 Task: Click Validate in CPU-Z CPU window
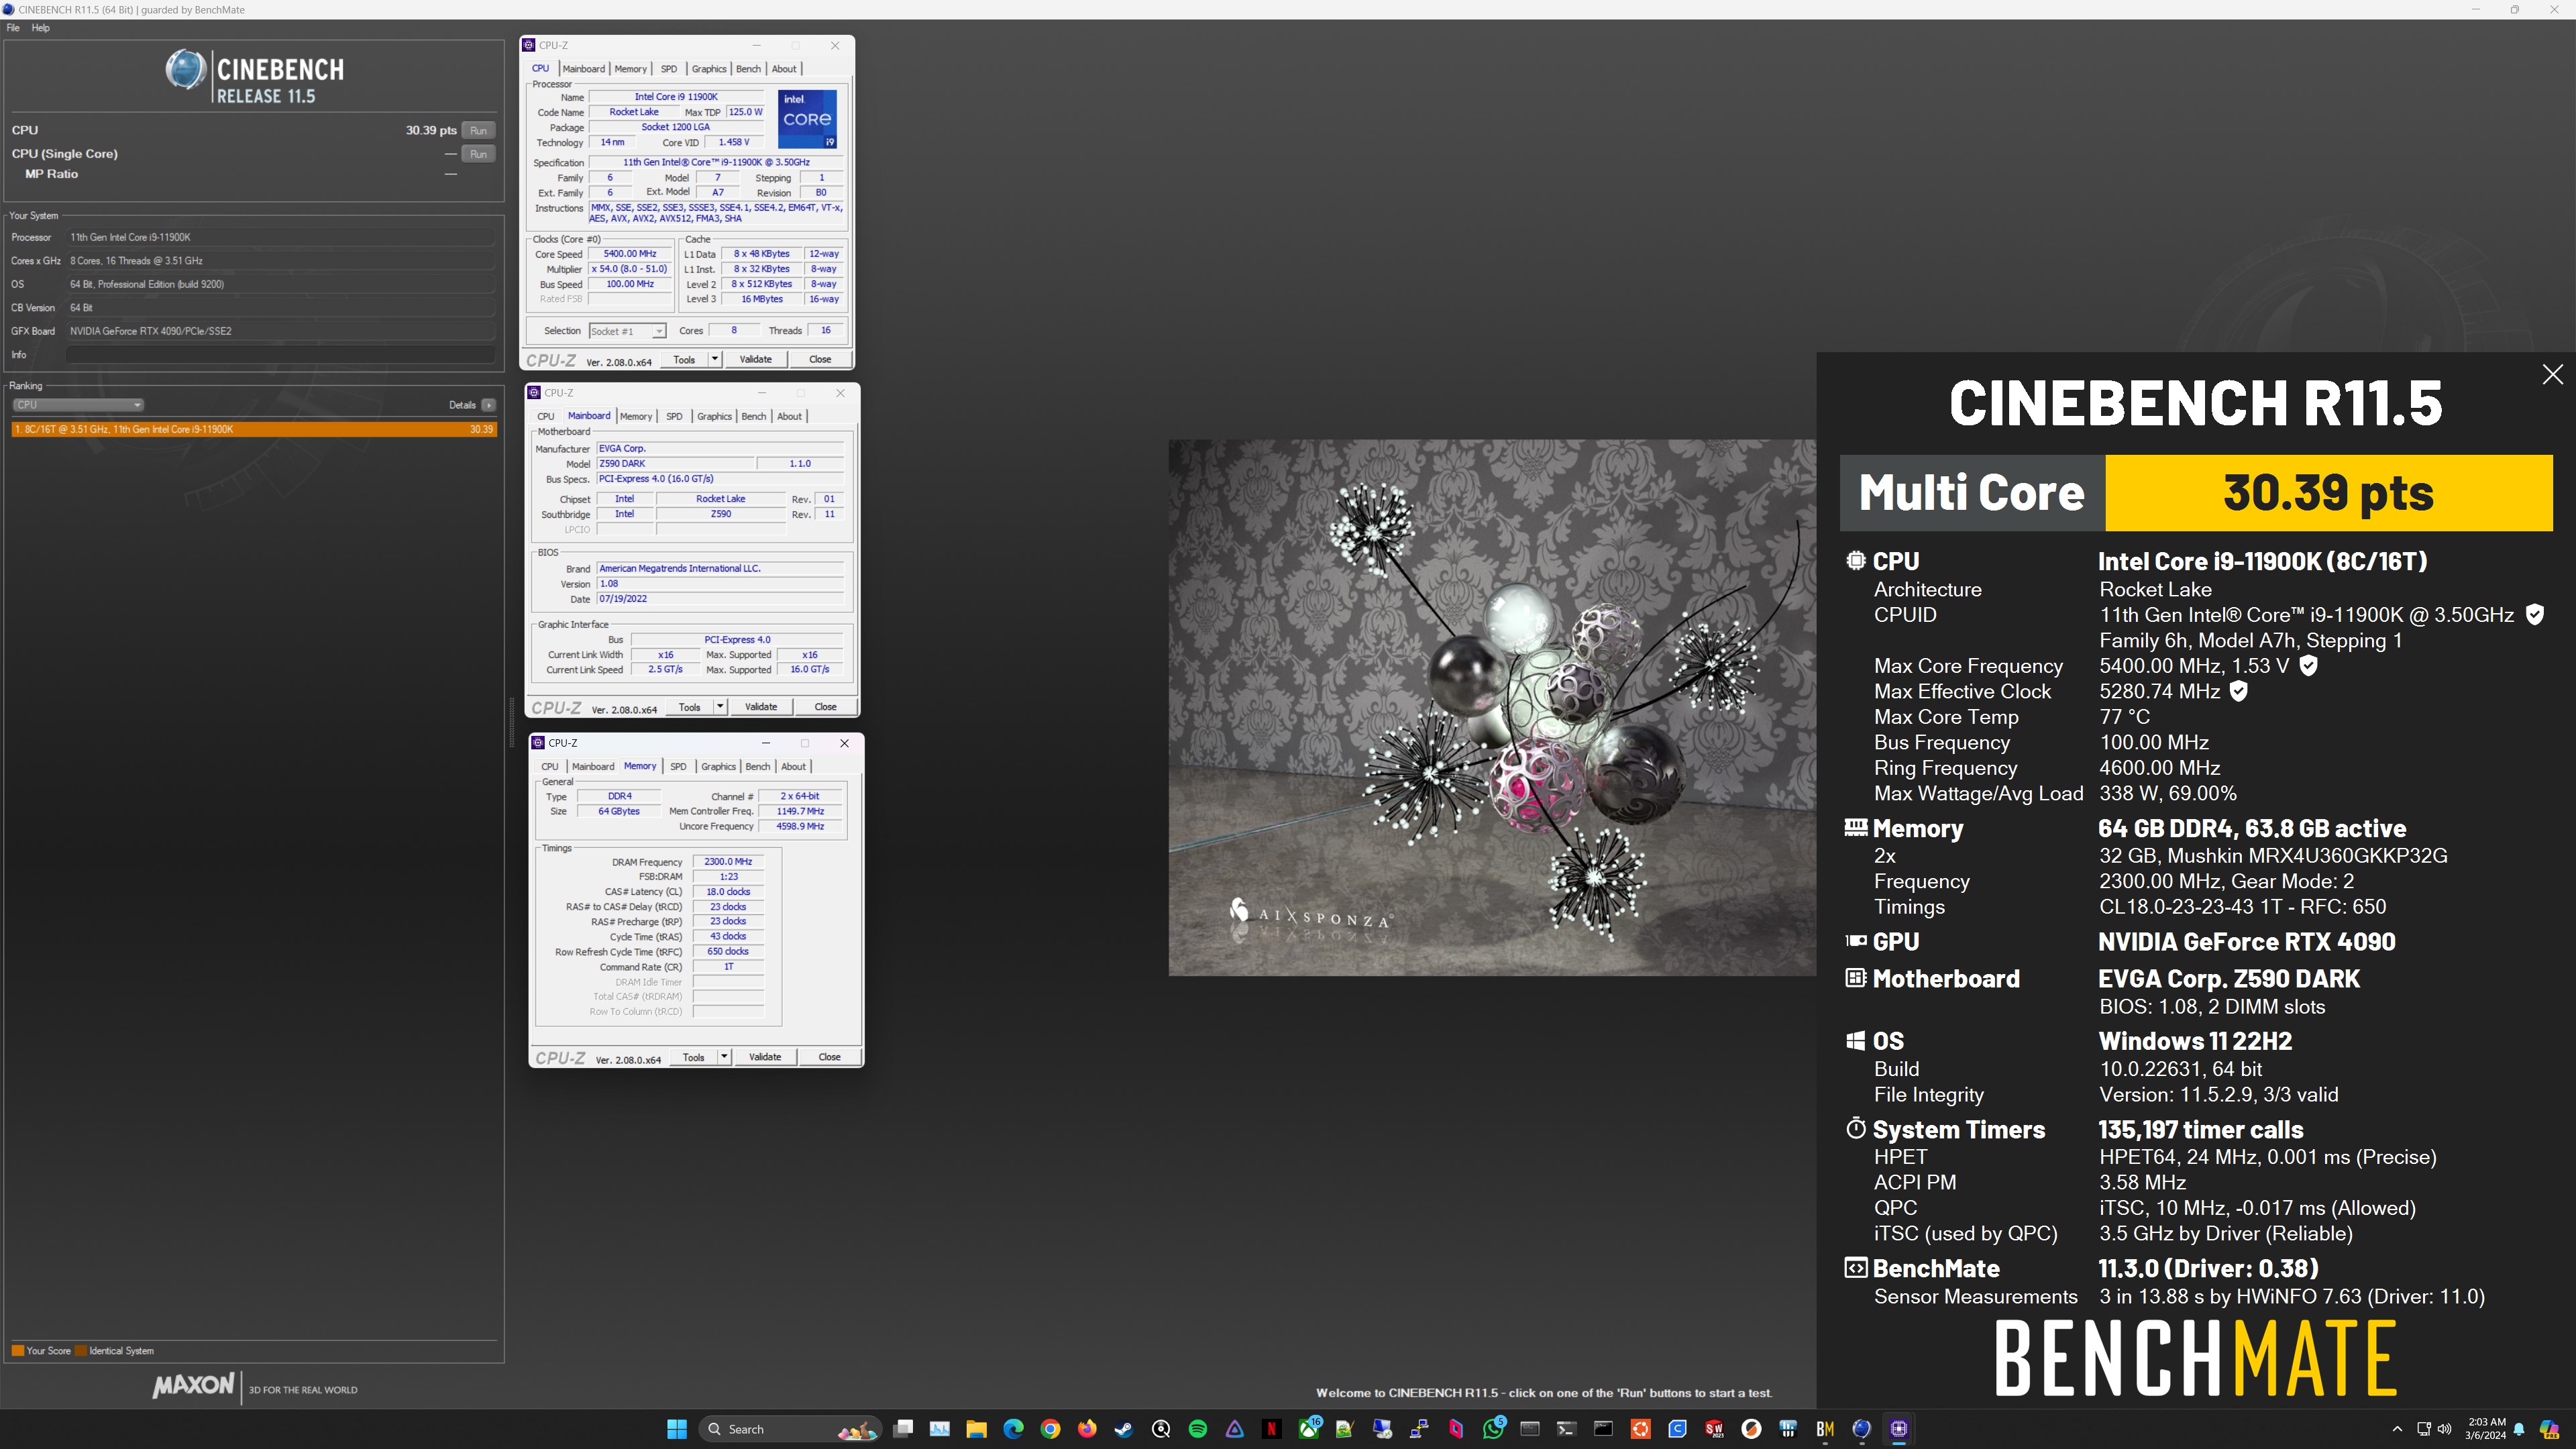(x=755, y=359)
